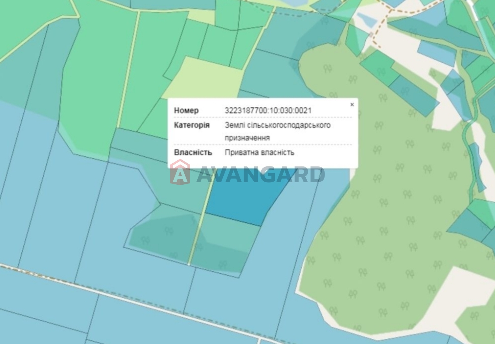The image size is (495, 344).
Task: Click the Власність field label
Action: point(193,153)
